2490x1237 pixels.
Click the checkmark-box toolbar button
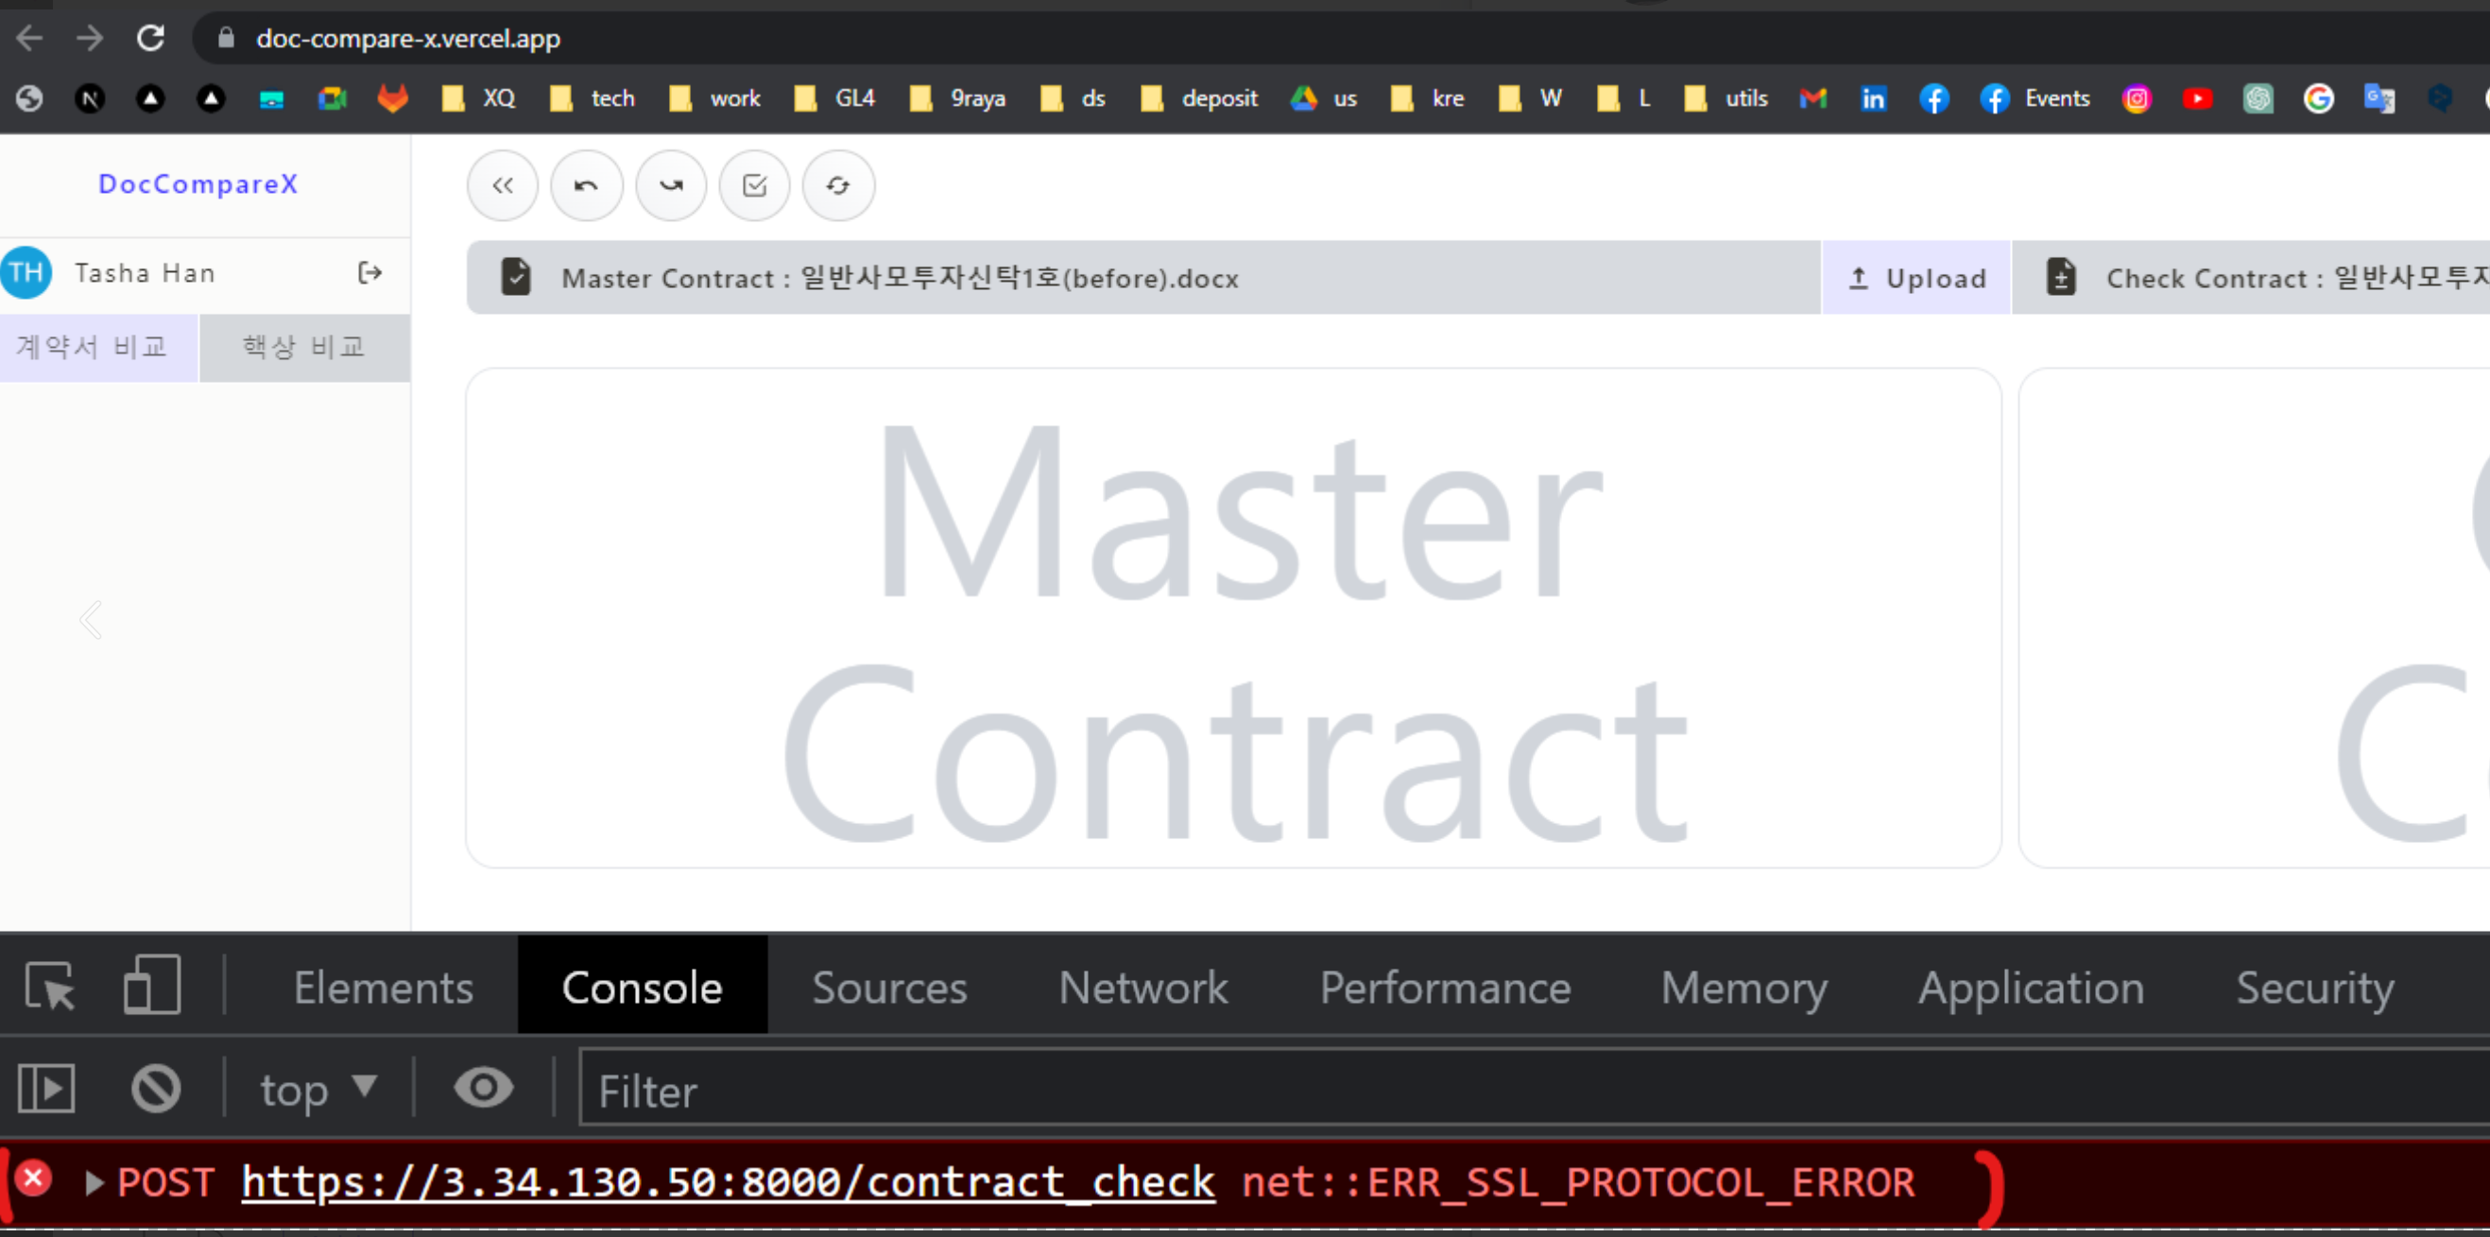pos(755,185)
